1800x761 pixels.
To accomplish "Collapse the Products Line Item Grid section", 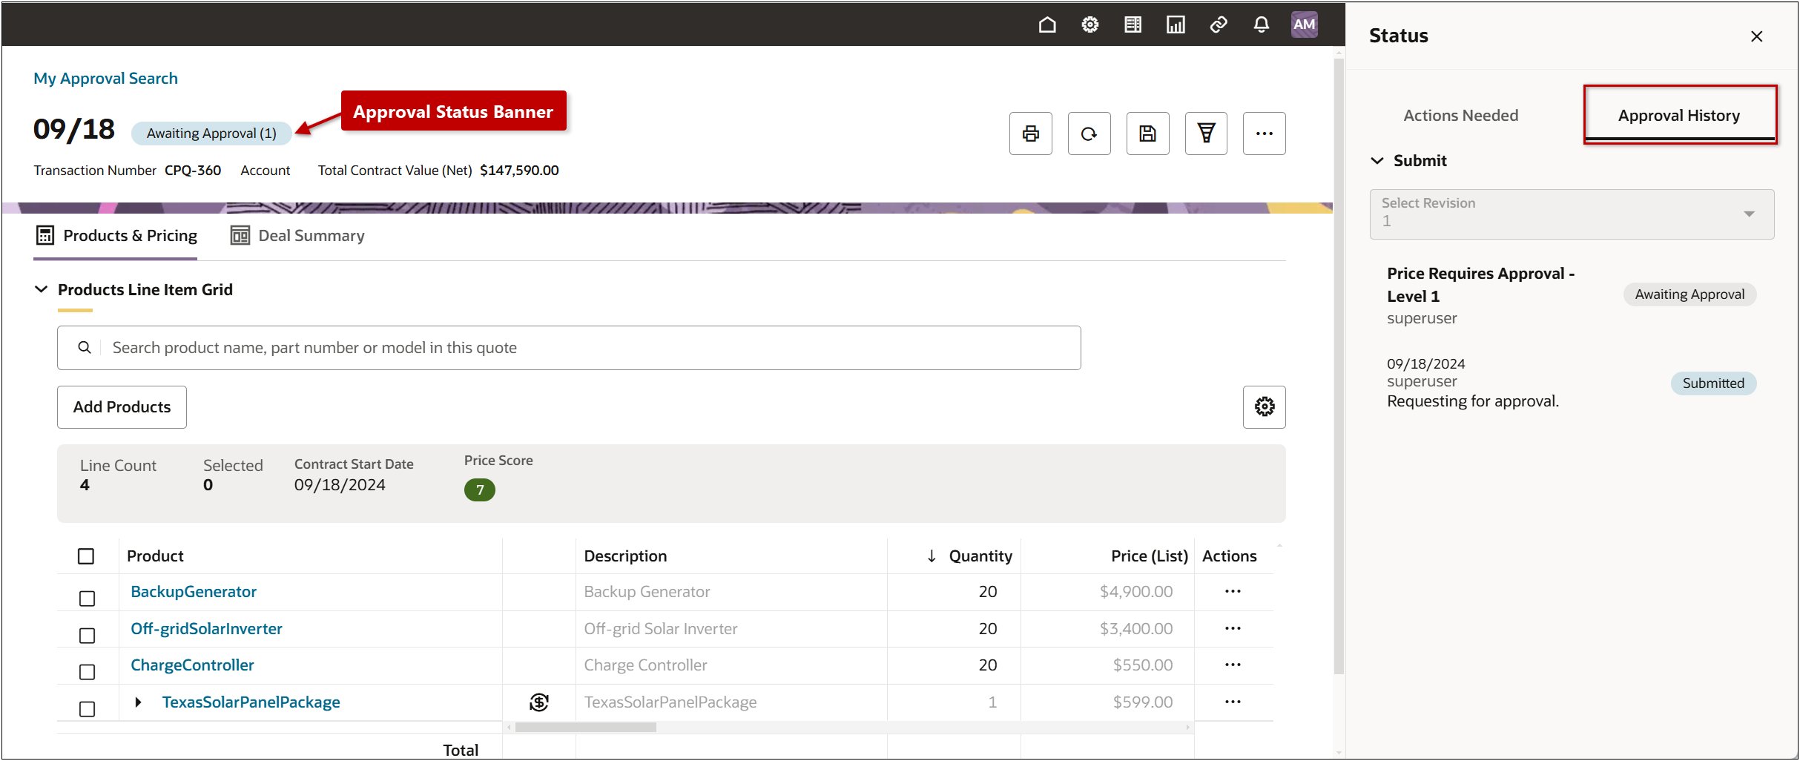I will point(42,289).
